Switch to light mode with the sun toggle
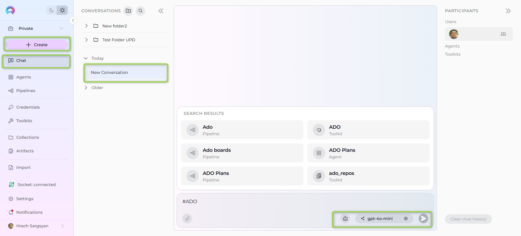This screenshot has width=521, height=236. click(62, 10)
